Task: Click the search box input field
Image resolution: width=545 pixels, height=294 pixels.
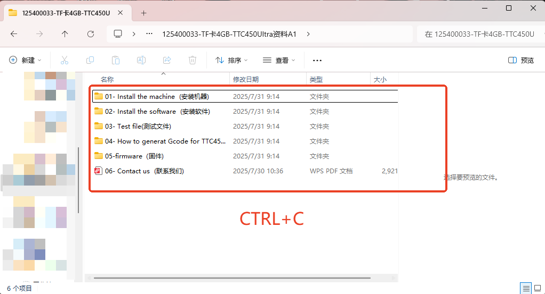Action: [479, 34]
